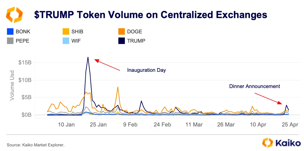Click the TRUMP dark navy legend swatch
This screenshot has height=151, width=304.
tap(122, 41)
